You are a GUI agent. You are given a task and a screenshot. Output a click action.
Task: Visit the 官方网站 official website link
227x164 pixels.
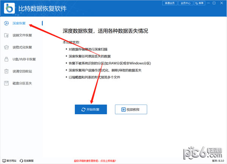(x=9, y=161)
